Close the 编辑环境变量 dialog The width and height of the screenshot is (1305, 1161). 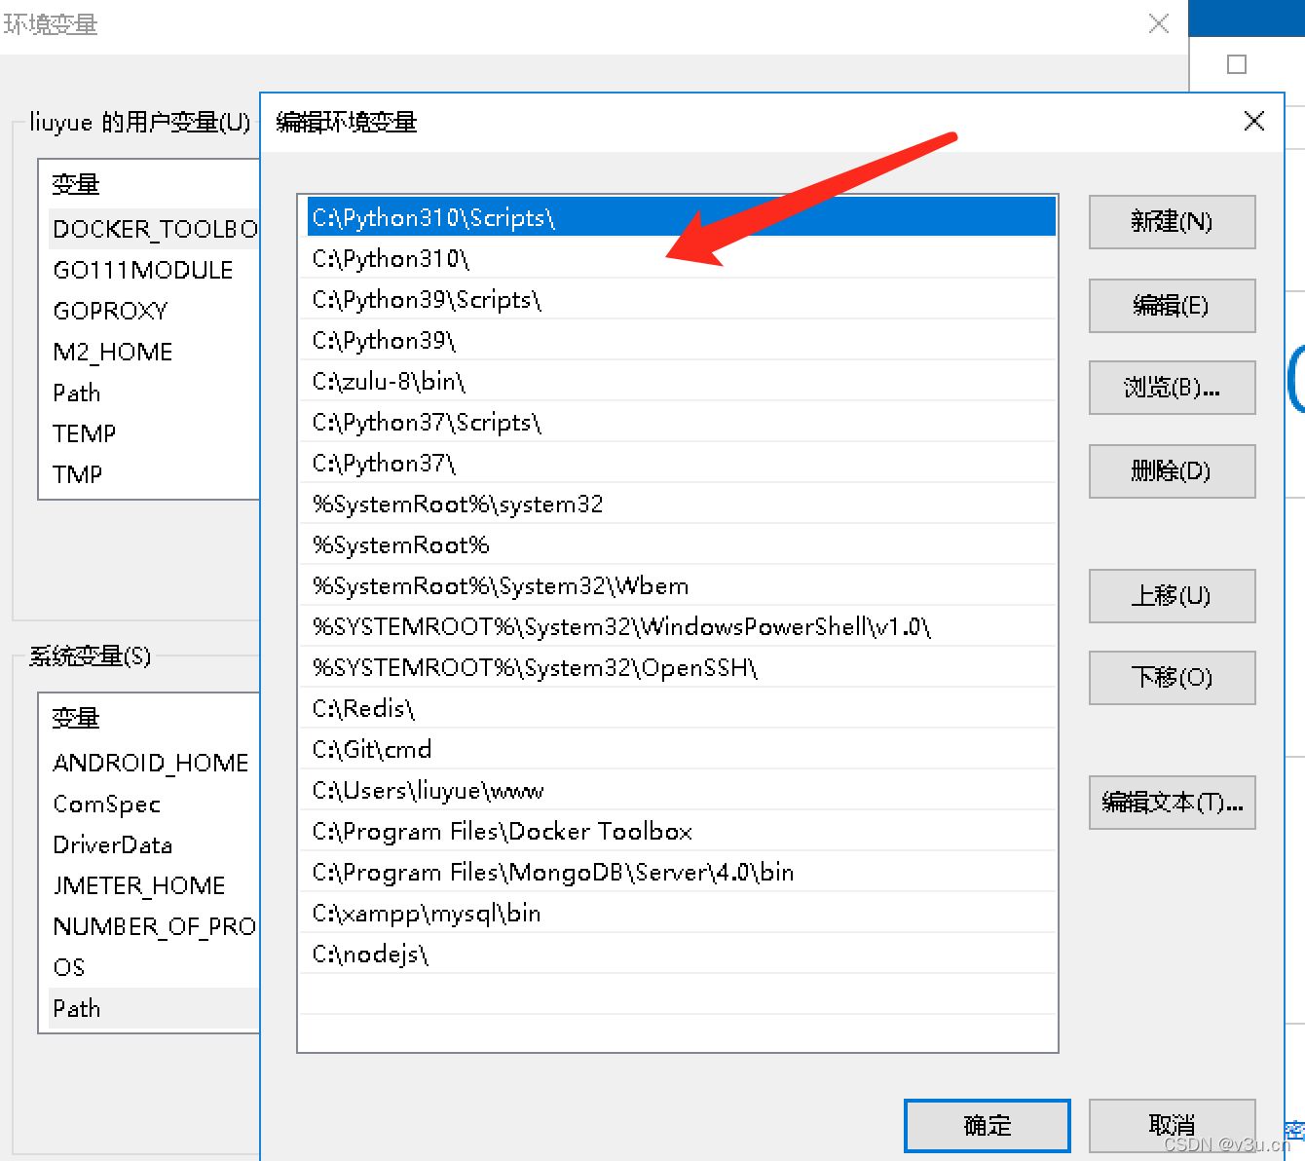(1254, 121)
